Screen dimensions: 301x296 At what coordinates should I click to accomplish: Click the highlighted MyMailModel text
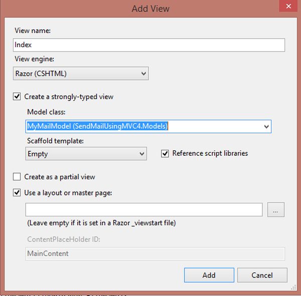pyautogui.click(x=97, y=127)
